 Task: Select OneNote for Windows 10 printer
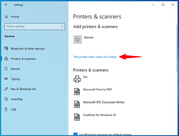coord(99,115)
